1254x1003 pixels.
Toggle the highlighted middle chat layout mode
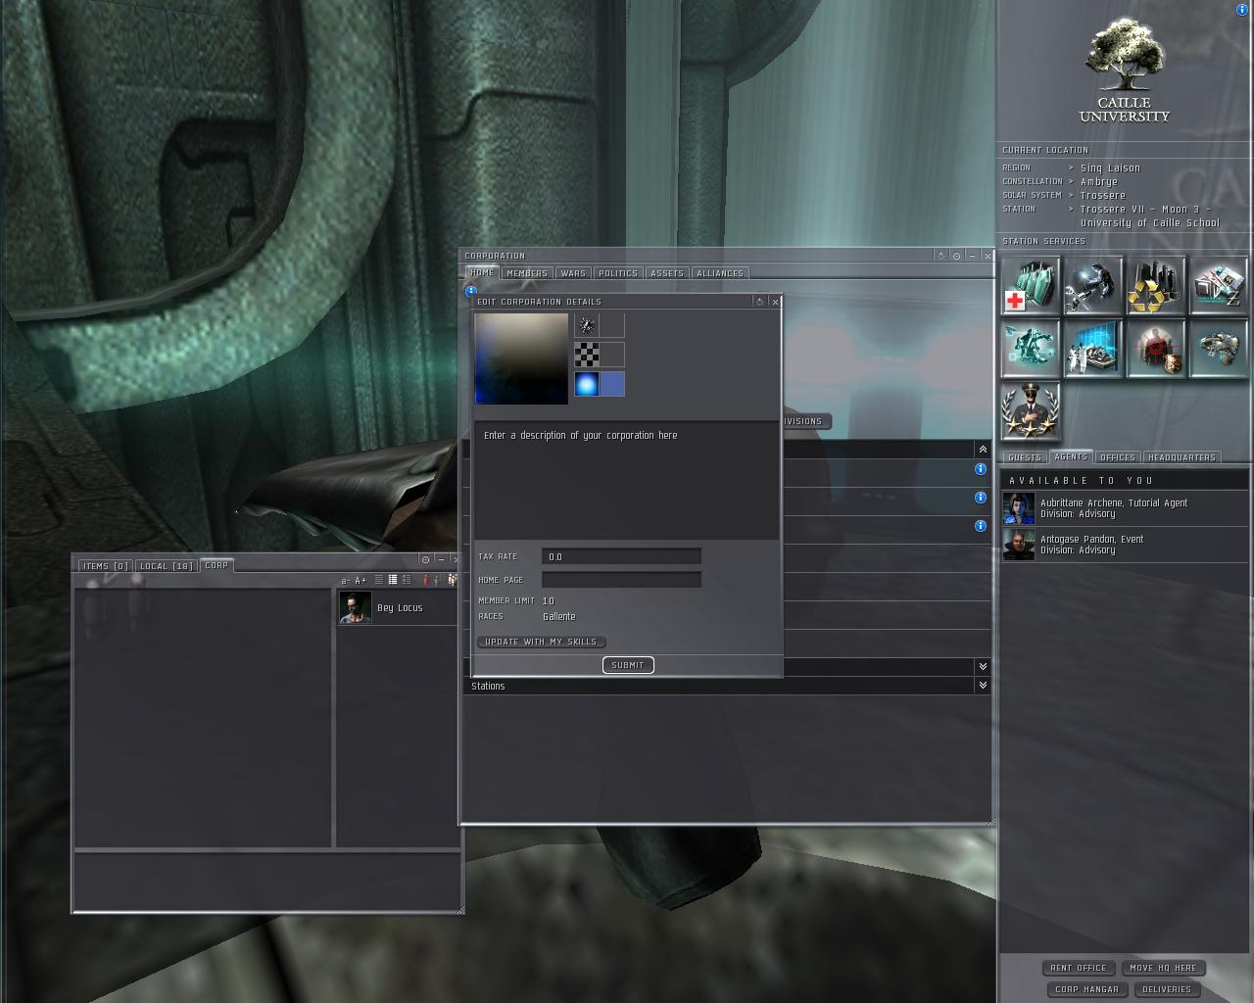392,580
